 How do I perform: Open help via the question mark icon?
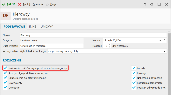tap(145, 4)
